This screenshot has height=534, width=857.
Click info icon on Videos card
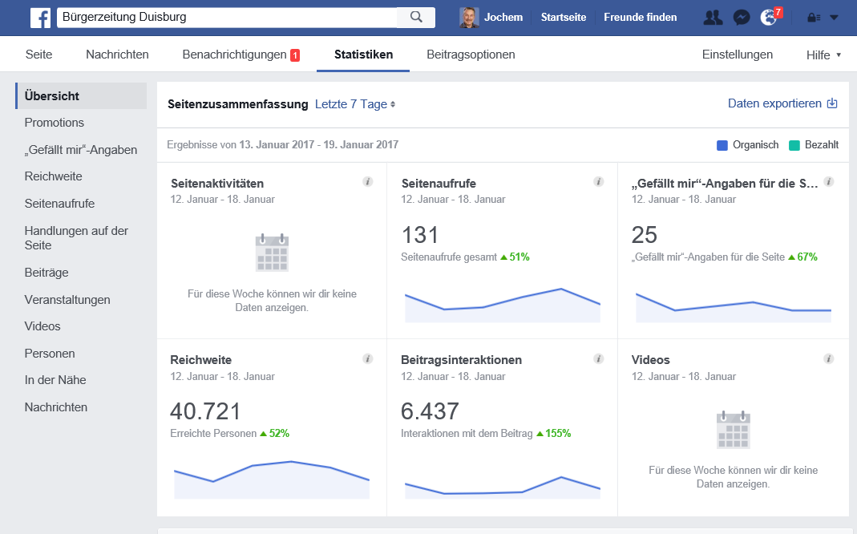pyautogui.click(x=829, y=359)
